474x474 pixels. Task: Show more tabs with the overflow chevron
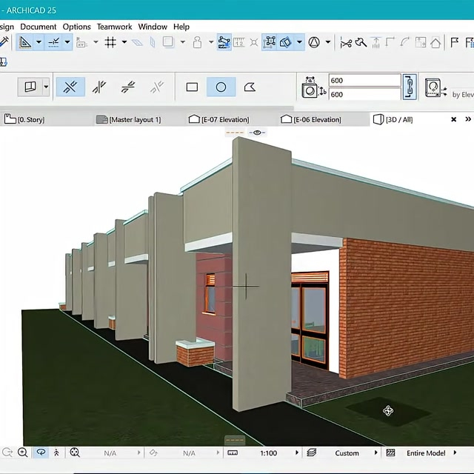coord(468,119)
